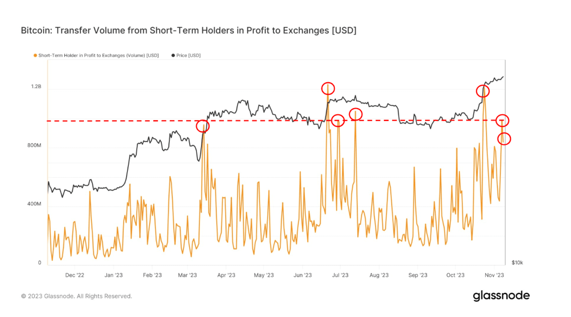
Task: Click the black legend dot for Price
Action: click(173, 56)
